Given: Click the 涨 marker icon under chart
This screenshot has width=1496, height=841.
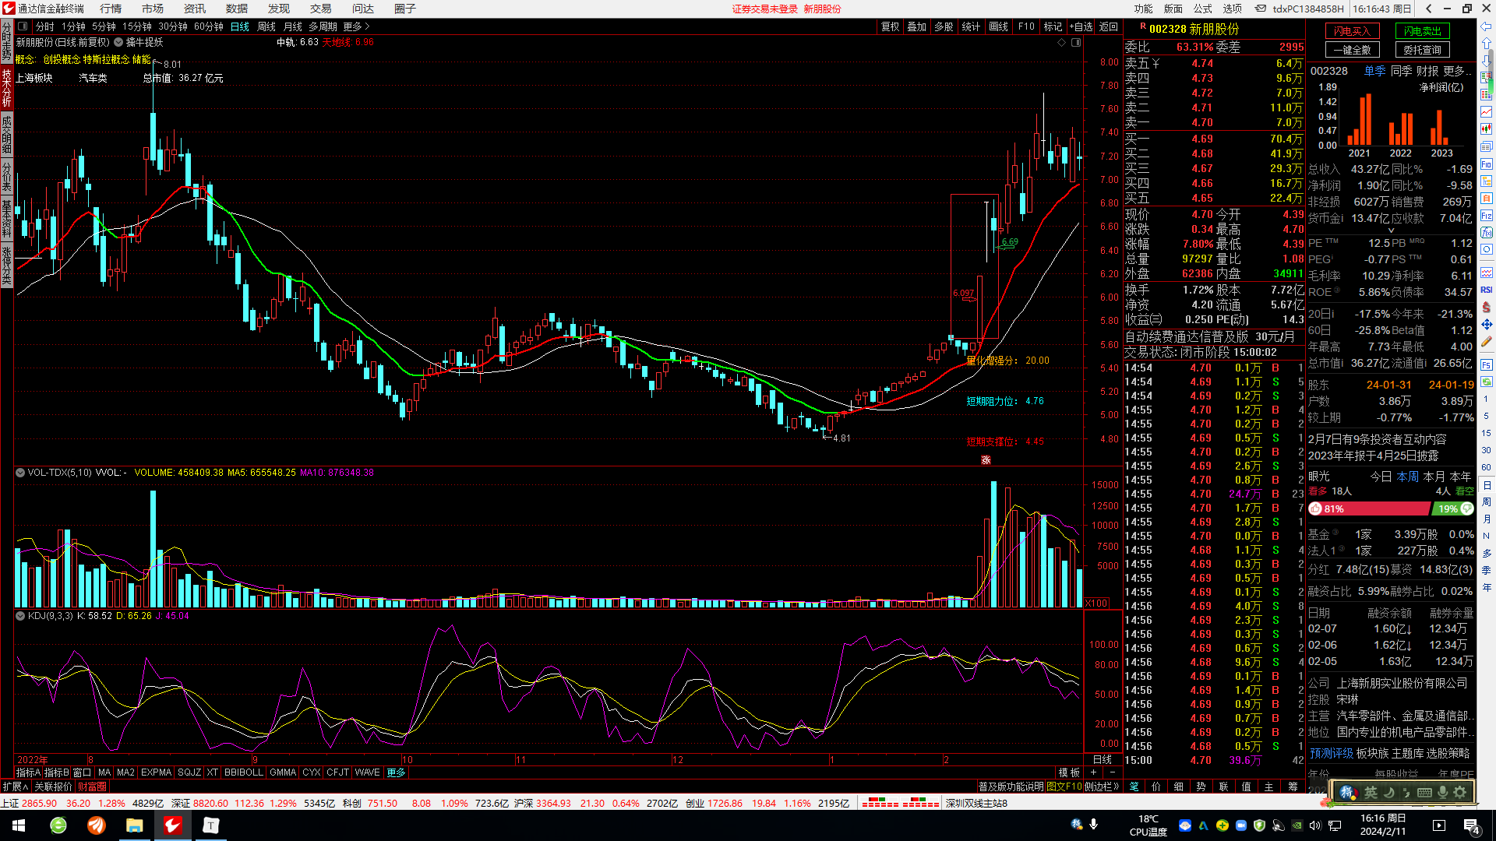Looking at the screenshot, I should point(986,460).
